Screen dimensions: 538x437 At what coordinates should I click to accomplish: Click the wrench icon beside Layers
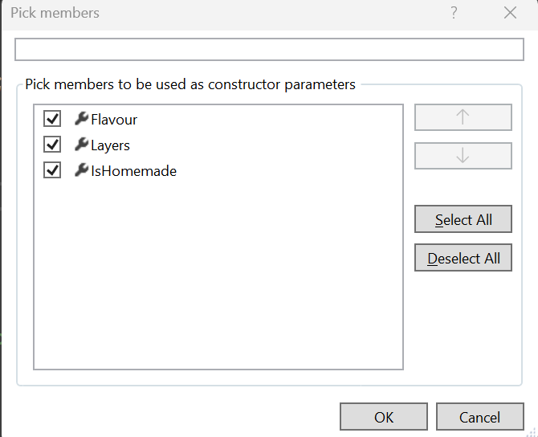[81, 145]
